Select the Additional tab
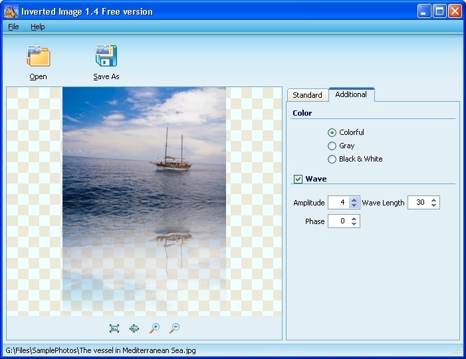Screen dimensions: 466x359 pyautogui.click(x=351, y=94)
